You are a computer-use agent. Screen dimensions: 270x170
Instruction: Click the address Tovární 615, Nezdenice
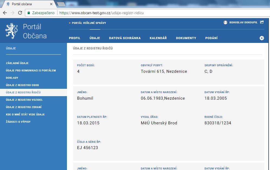click(164, 71)
